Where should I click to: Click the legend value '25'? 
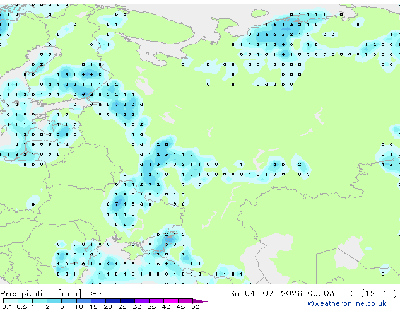click(x=122, y=306)
